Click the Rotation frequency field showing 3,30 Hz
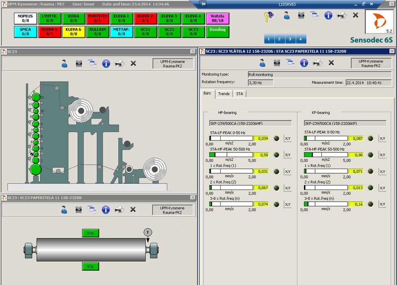397x285 pixels. (x=261, y=83)
